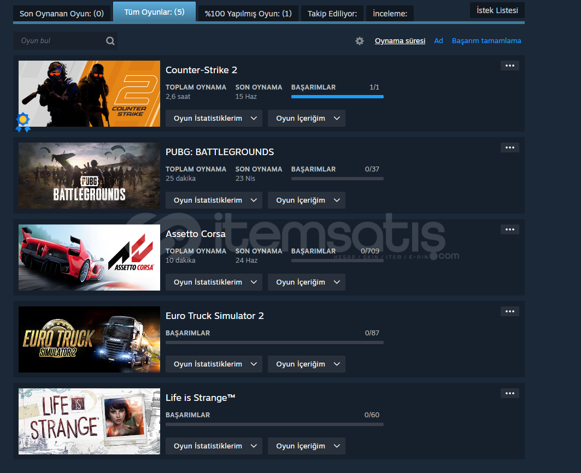The image size is (581, 473).
Task: Expand Oyun İçeriğim for Euro Truck Simulator 2
Action: (x=307, y=364)
